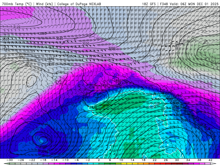Click the -2 colorbar tick label
The height and width of the screenshot is (165, 220).
pyautogui.click(x=88, y=160)
